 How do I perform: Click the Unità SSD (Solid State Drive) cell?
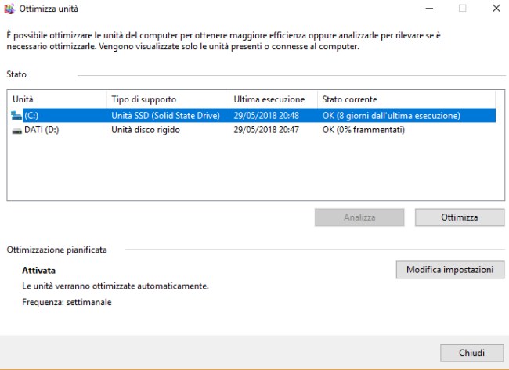tap(165, 116)
